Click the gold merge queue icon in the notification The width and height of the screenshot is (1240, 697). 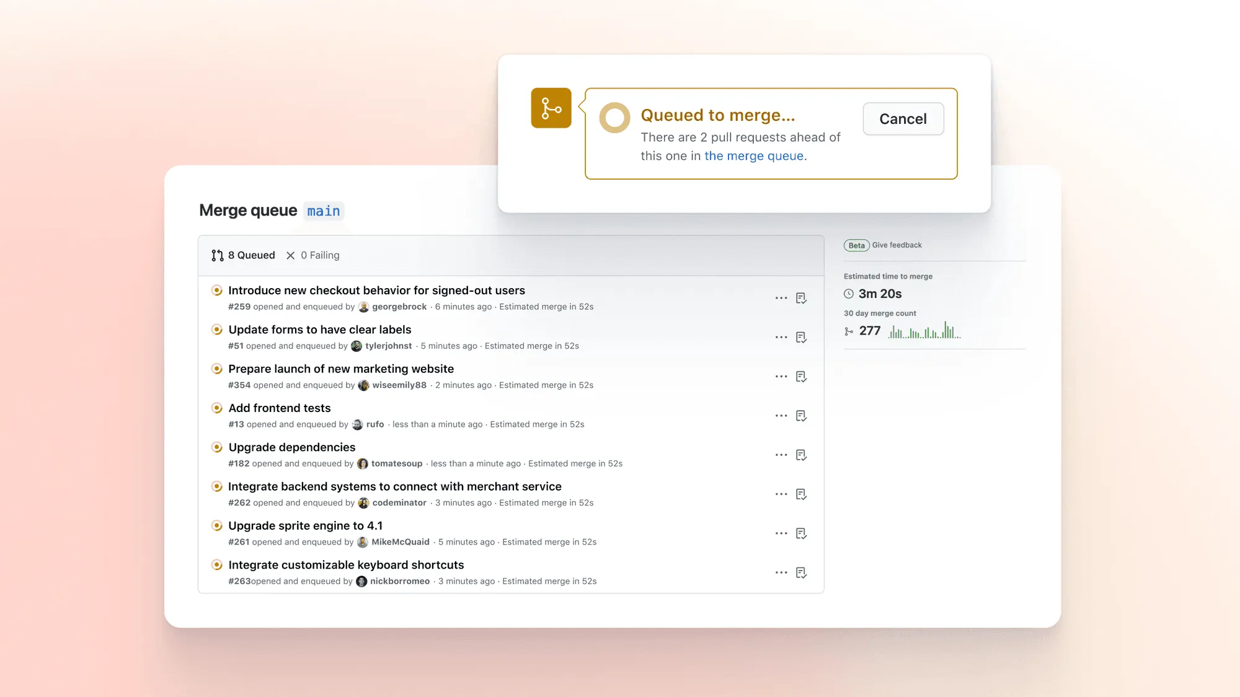pyautogui.click(x=551, y=107)
